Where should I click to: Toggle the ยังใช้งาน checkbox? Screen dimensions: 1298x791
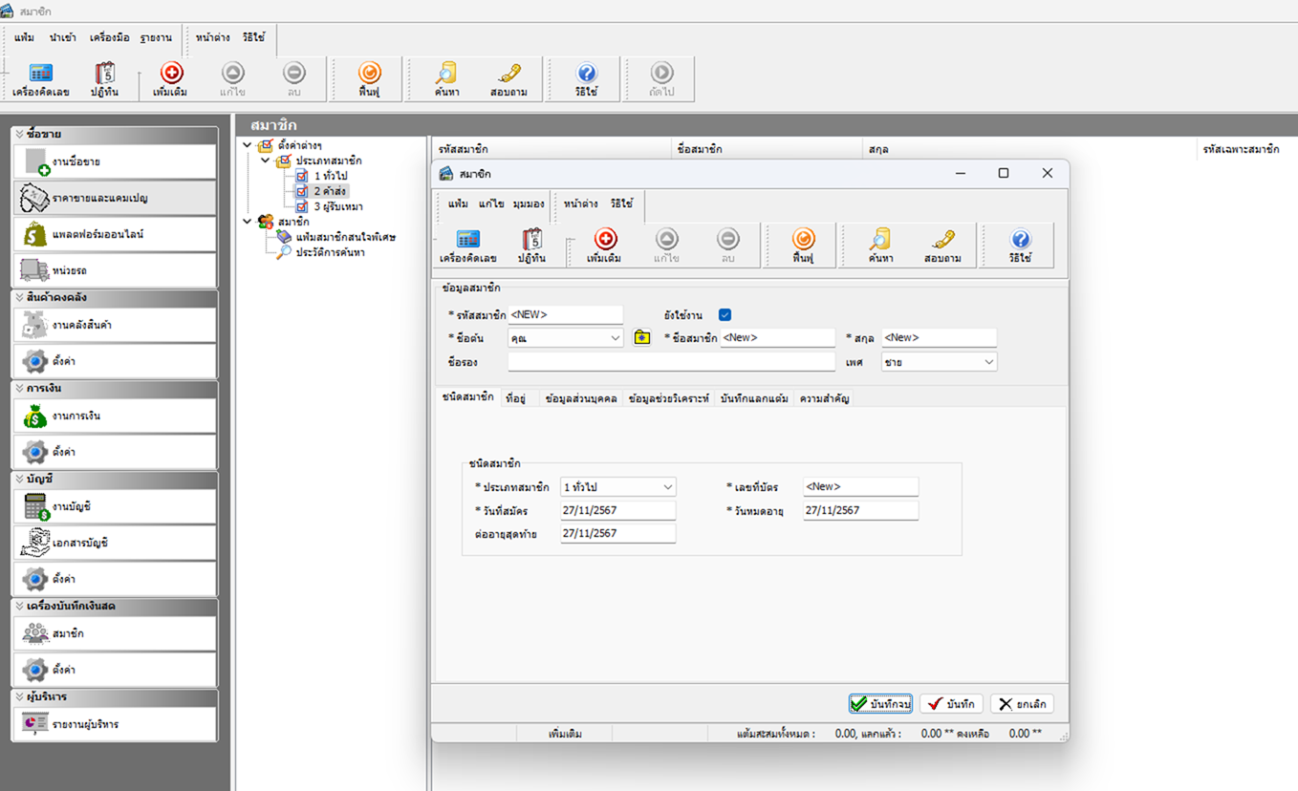pos(725,314)
